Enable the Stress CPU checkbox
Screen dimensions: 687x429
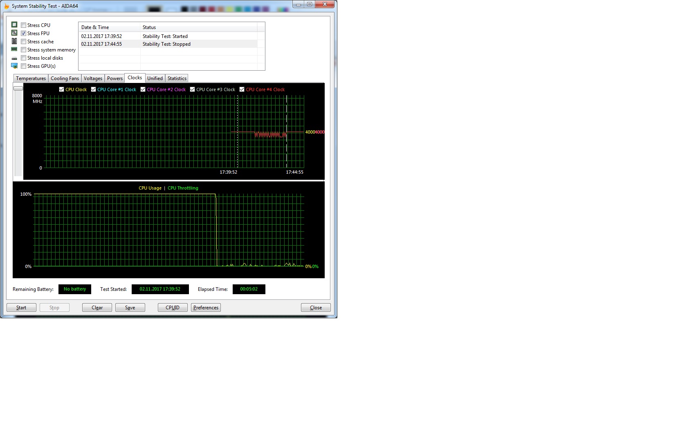[24, 25]
